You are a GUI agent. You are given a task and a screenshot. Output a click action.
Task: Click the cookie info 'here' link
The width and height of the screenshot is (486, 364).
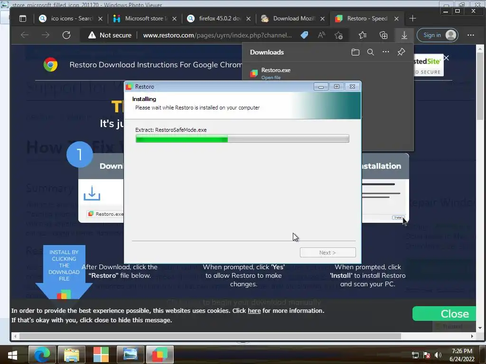pos(254,310)
